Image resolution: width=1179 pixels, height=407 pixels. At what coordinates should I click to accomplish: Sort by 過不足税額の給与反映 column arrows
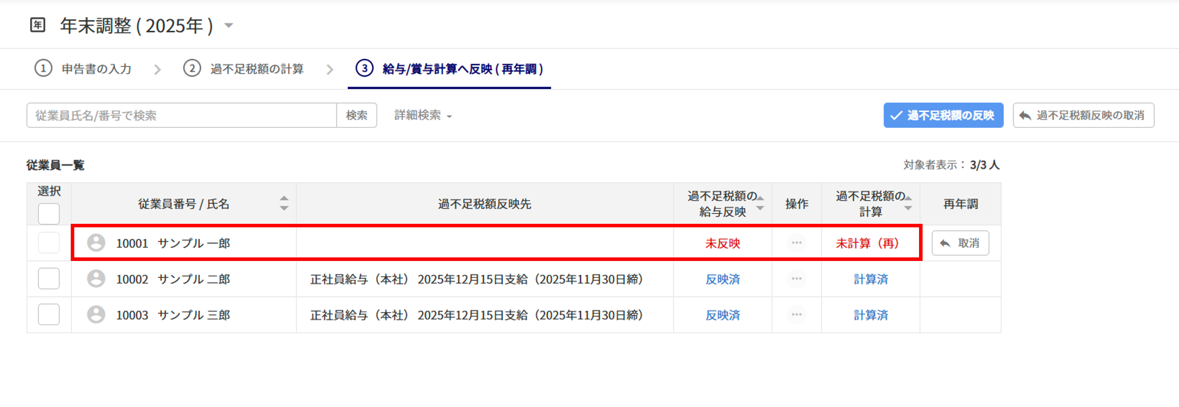pos(760,203)
